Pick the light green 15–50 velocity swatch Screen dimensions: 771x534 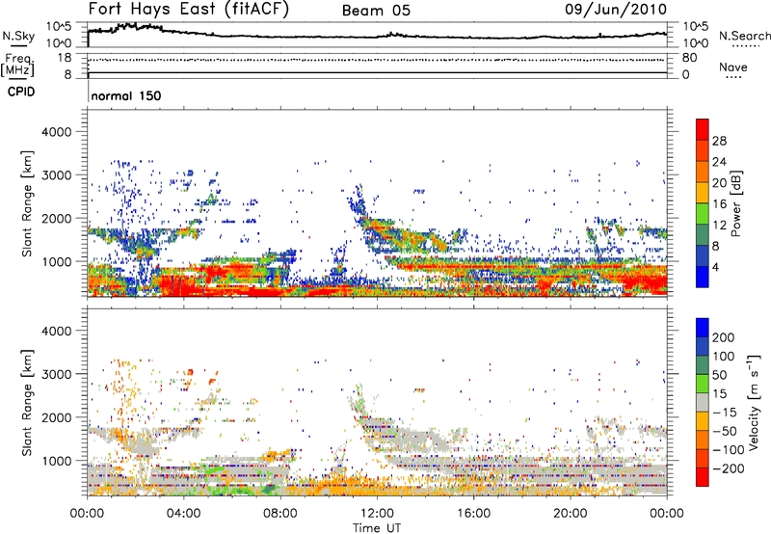[x=703, y=384]
